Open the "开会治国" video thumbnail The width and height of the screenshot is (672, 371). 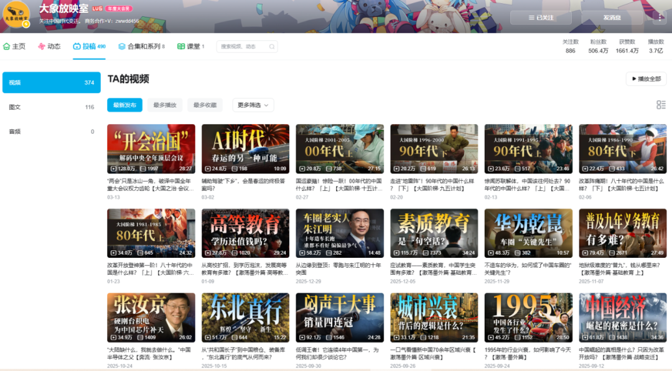click(x=151, y=149)
